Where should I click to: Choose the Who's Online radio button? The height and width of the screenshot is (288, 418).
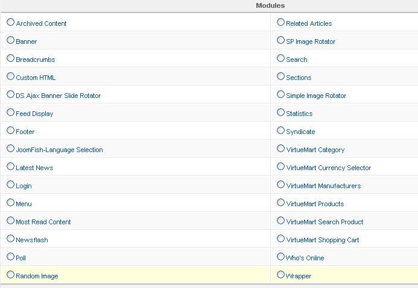click(x=280, y=256)
